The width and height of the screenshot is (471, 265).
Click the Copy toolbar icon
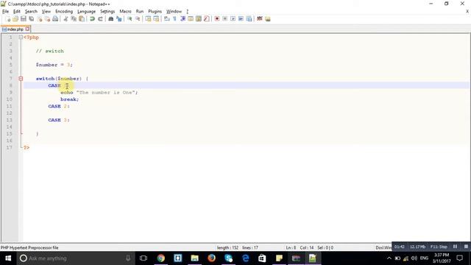point(74,19)
